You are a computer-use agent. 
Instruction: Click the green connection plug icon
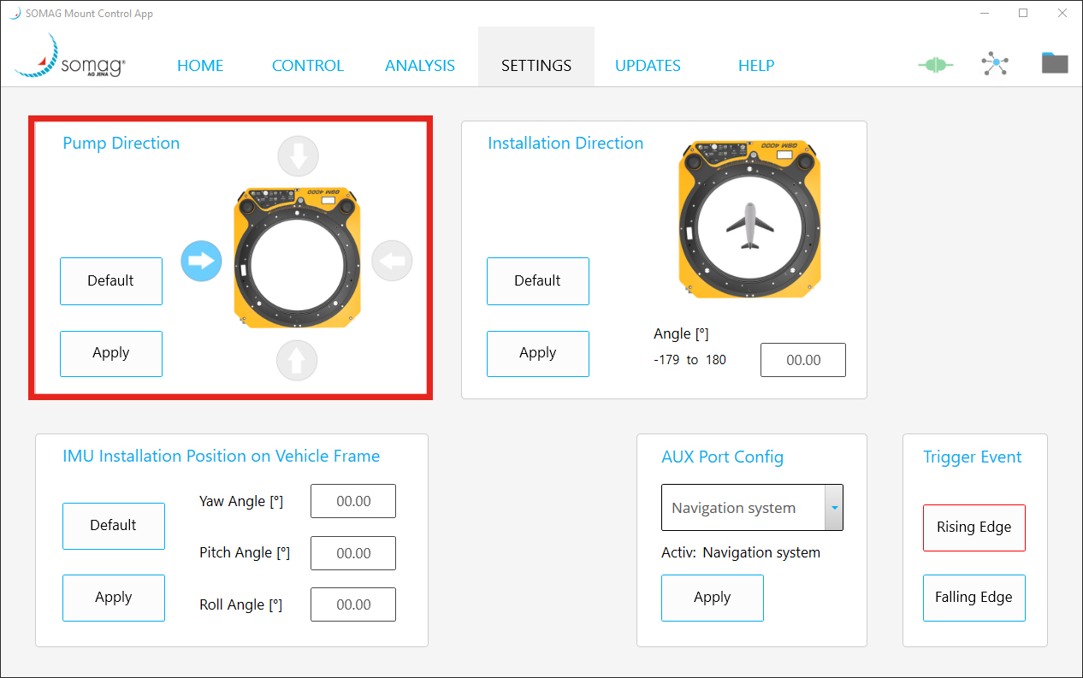pyautogui.click(x=935, y=65)
